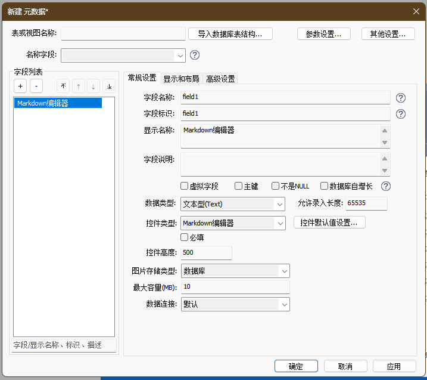Open help icon beside 名称字段 dropdown
The height and width of the screenshot is (380, 427).
click(x=195, y=55)
